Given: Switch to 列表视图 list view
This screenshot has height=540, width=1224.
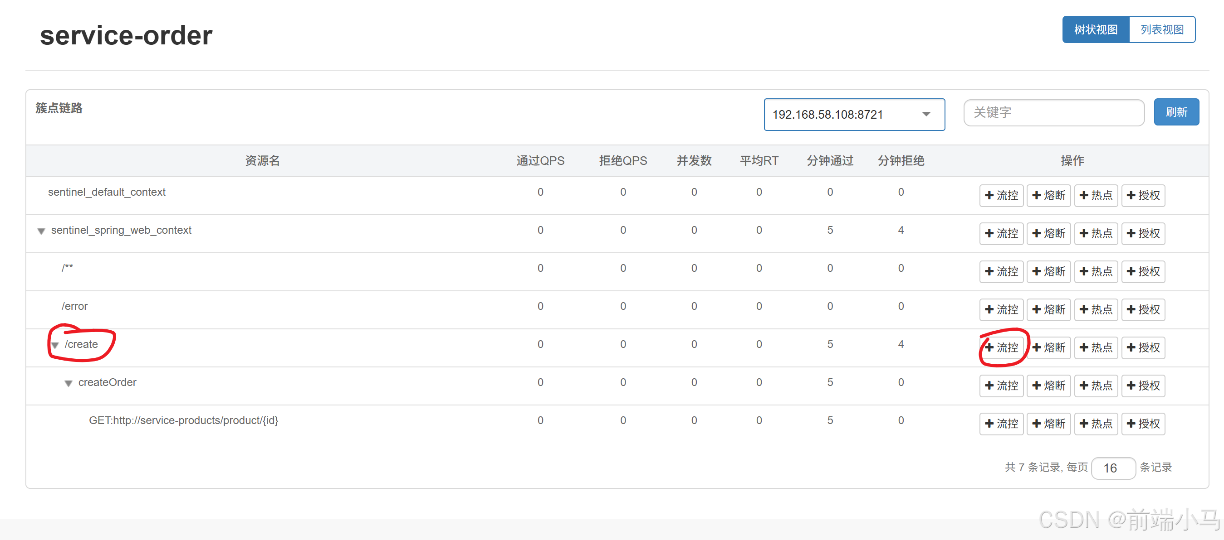Looking at the screenshot, I should (1162, 29).
